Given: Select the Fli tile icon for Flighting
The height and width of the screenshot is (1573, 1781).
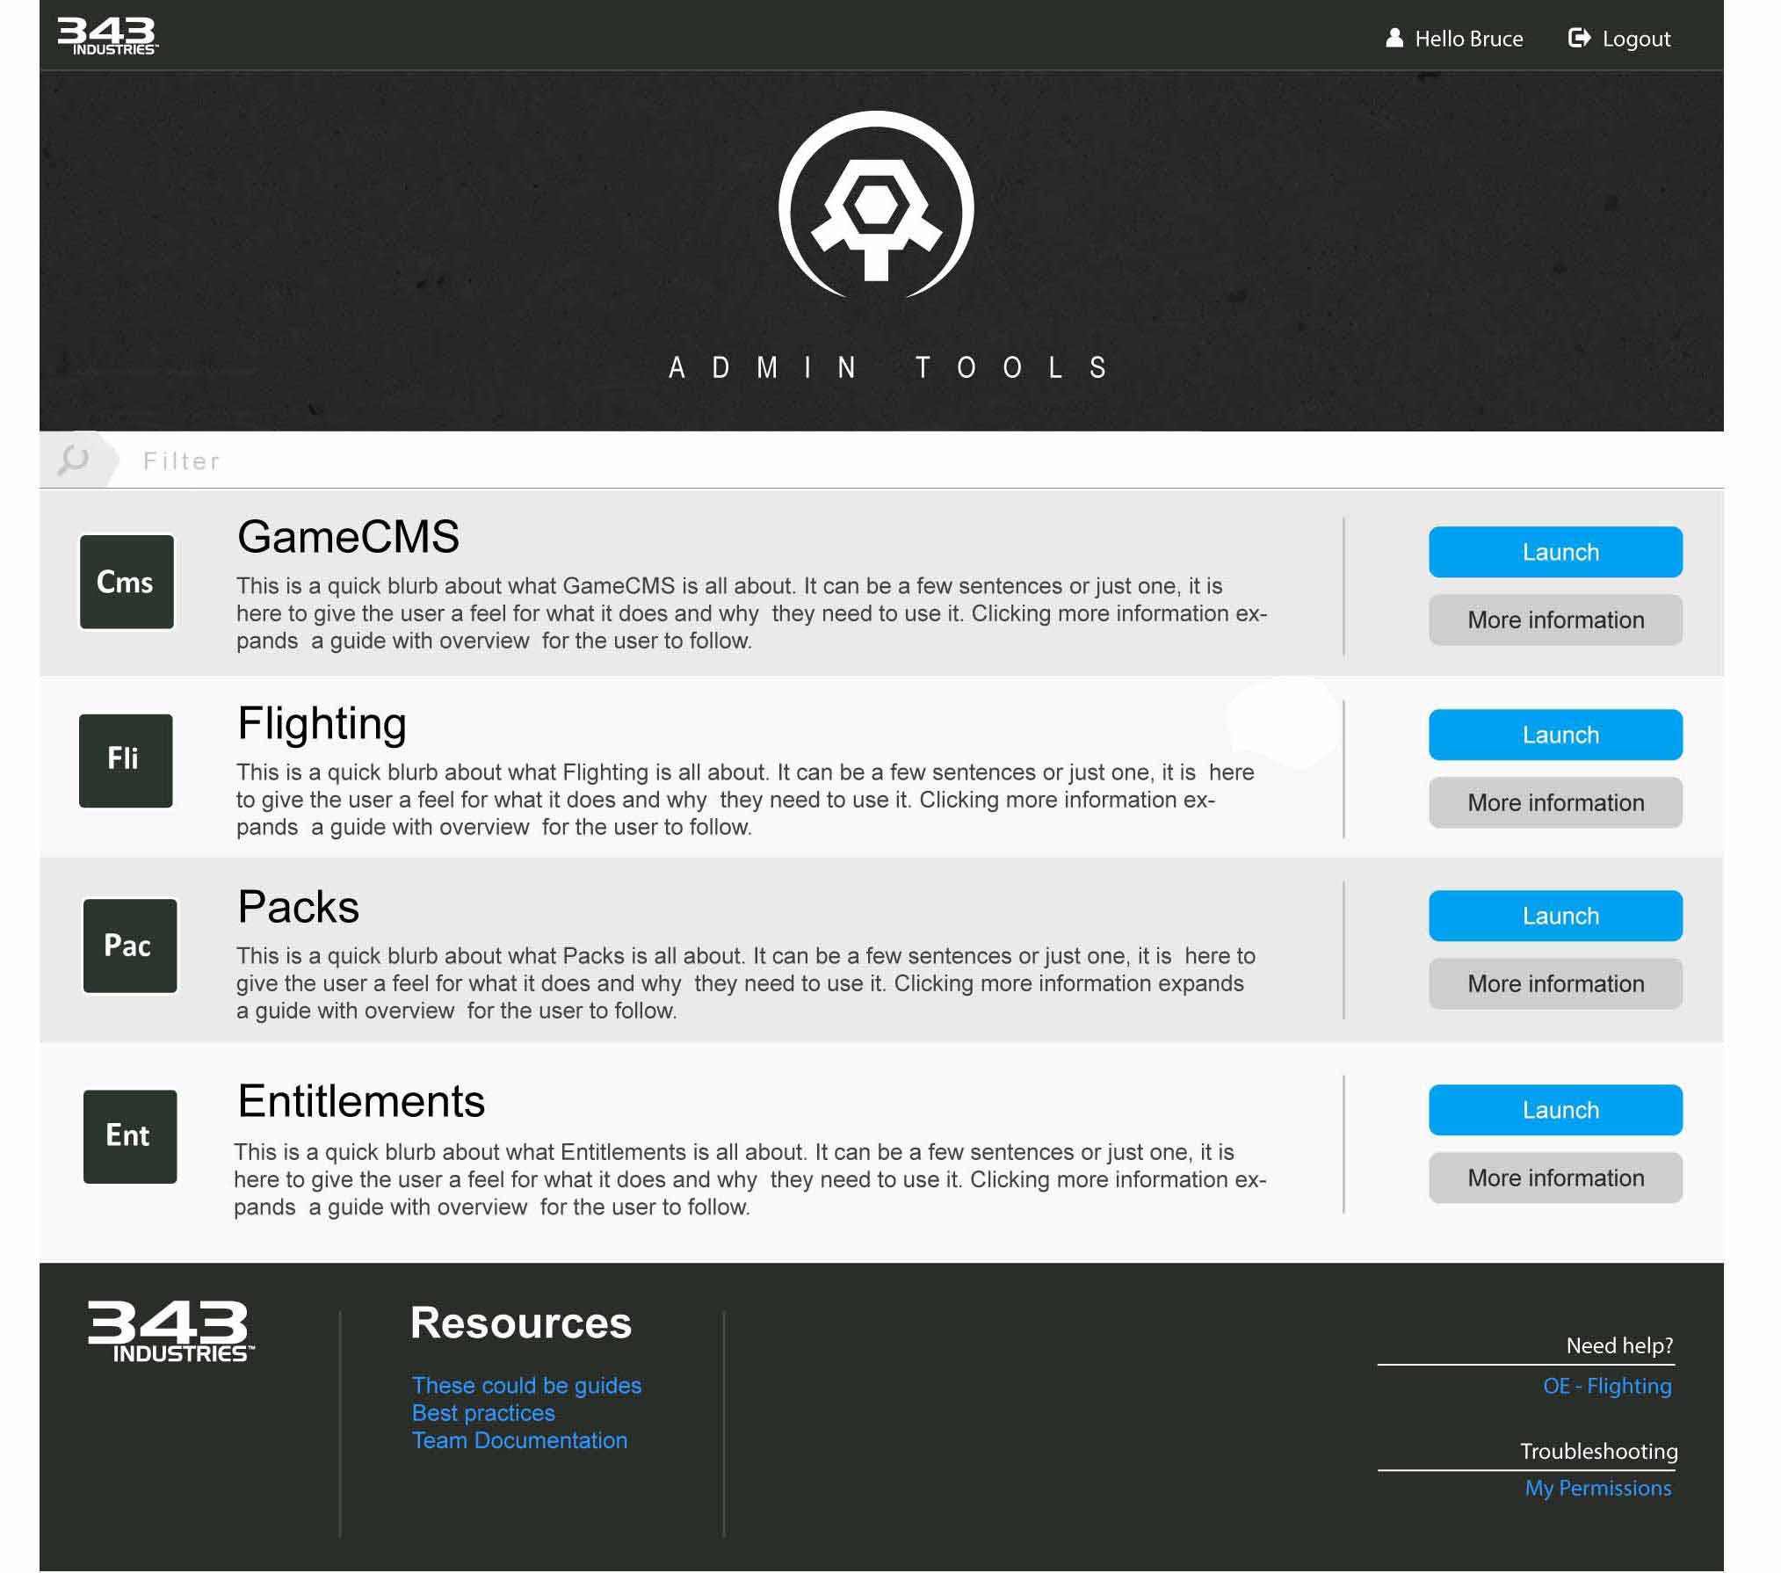Looking at the screenshot, I should [126, 760].
